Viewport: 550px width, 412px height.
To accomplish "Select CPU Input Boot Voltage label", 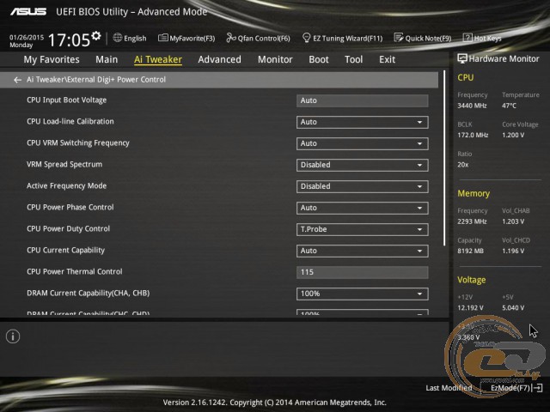I will coord(67,100).
